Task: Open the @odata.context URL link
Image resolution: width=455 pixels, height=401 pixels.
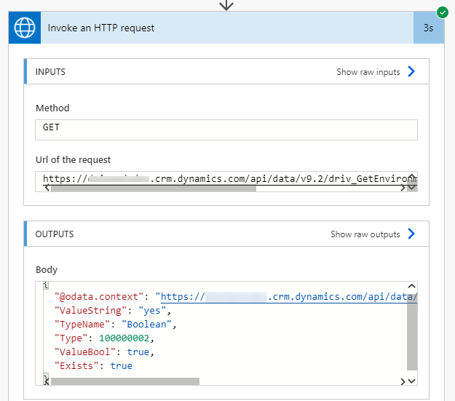Action: [289, 297]
